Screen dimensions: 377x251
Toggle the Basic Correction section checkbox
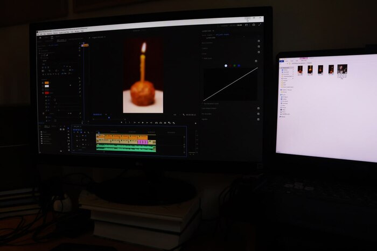pos(259,41)
